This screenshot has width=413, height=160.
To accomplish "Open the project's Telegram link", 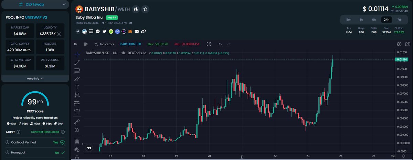I will tap(98, 31).
